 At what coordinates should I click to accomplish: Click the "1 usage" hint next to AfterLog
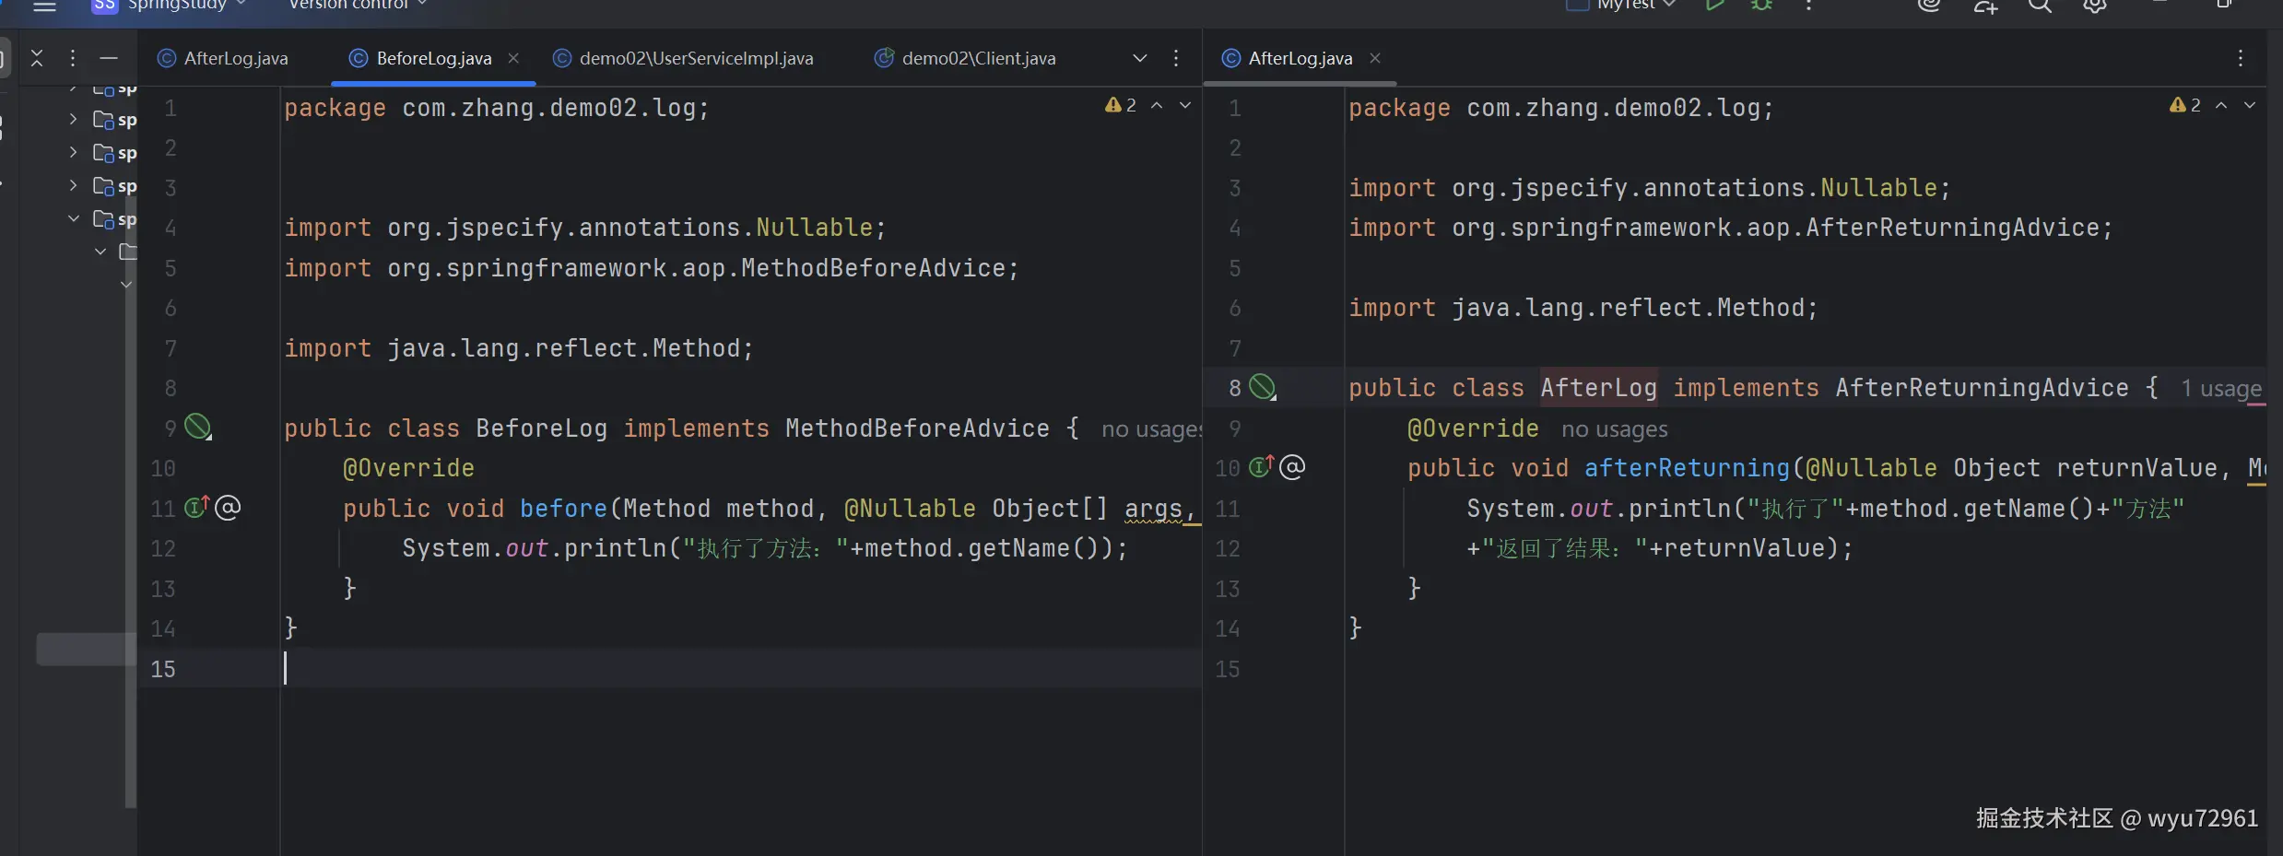click(2220, 389)
